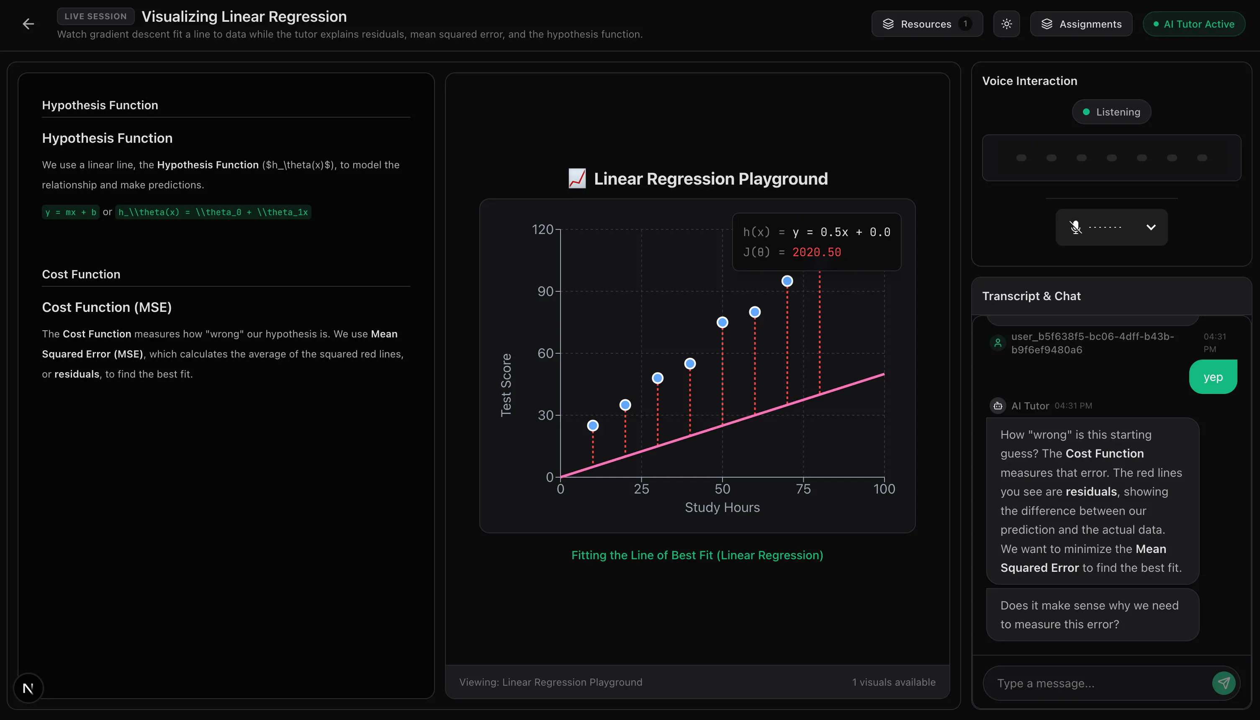
Task: Click the 'Does it make sense' tutor message
Action: pos(1093,615)
